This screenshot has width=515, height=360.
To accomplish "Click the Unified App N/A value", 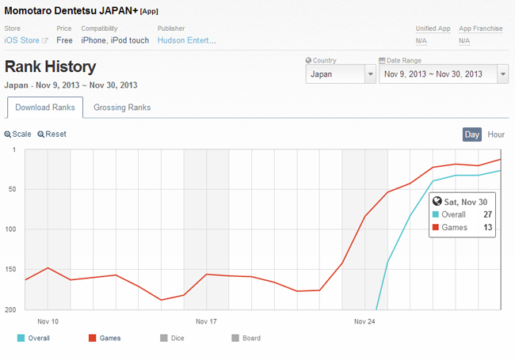I will [x=421, y=41].
